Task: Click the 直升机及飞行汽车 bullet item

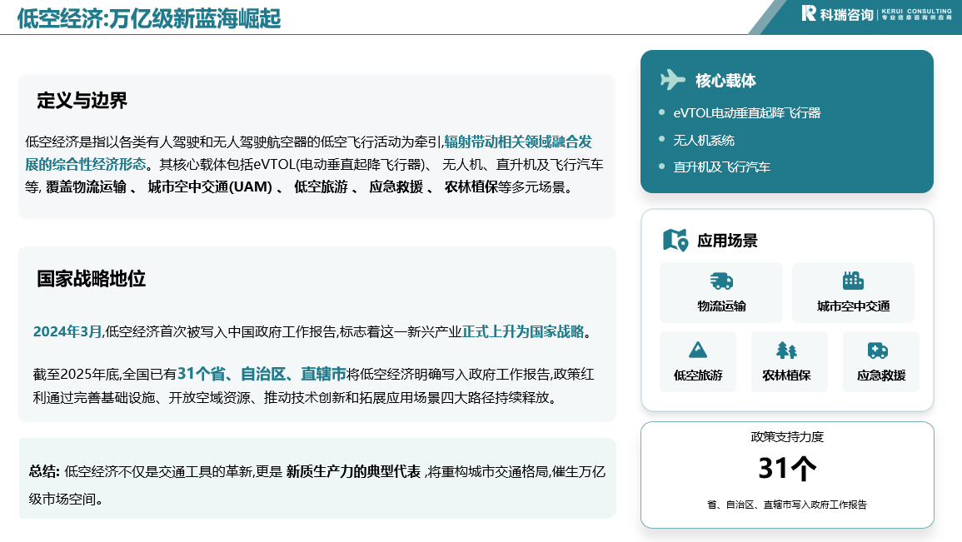Action: [x=721, y=167]
